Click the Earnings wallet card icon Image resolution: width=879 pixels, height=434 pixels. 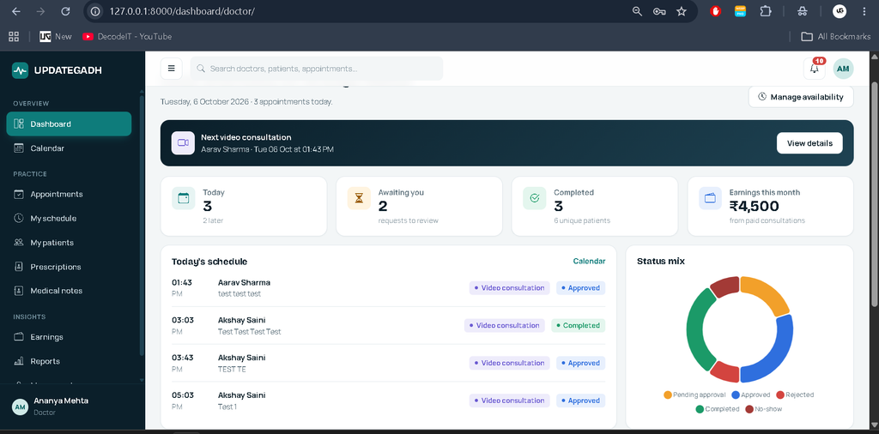(x=710, y=198)
